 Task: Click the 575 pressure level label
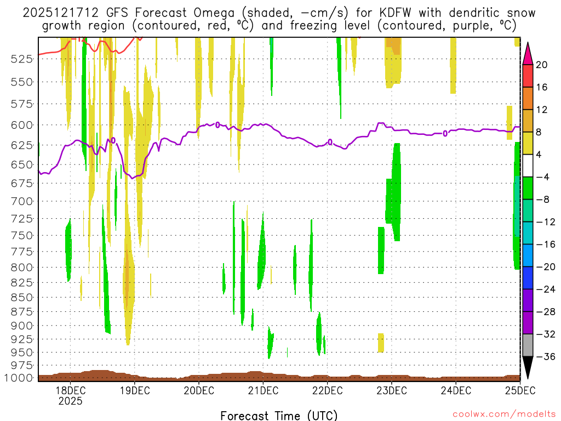coord(22,104)
